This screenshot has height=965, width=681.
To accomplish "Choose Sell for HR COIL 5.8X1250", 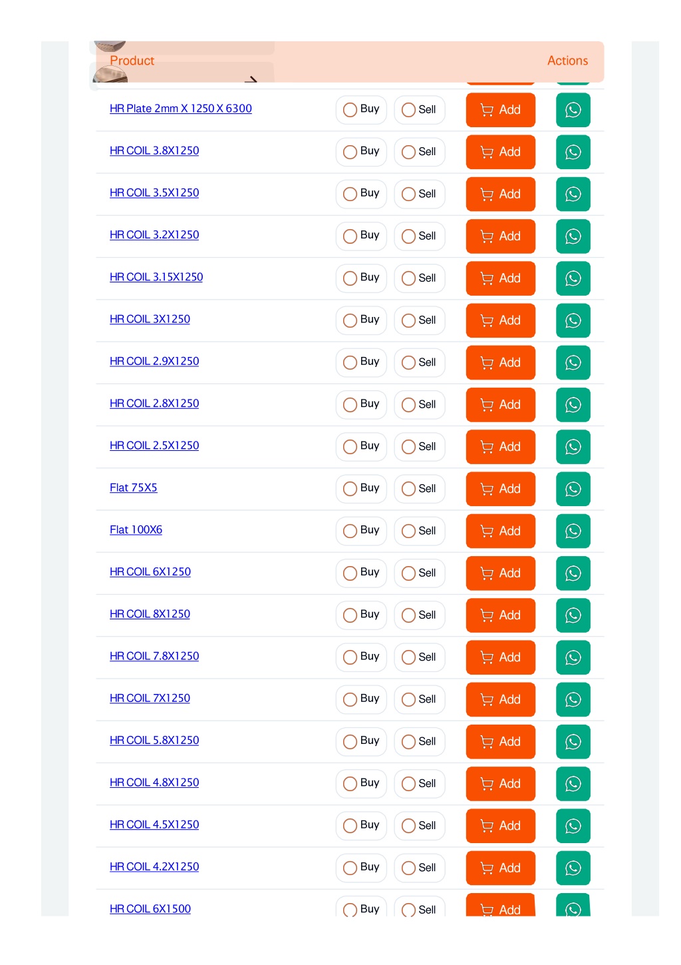I will pos(420,741).
